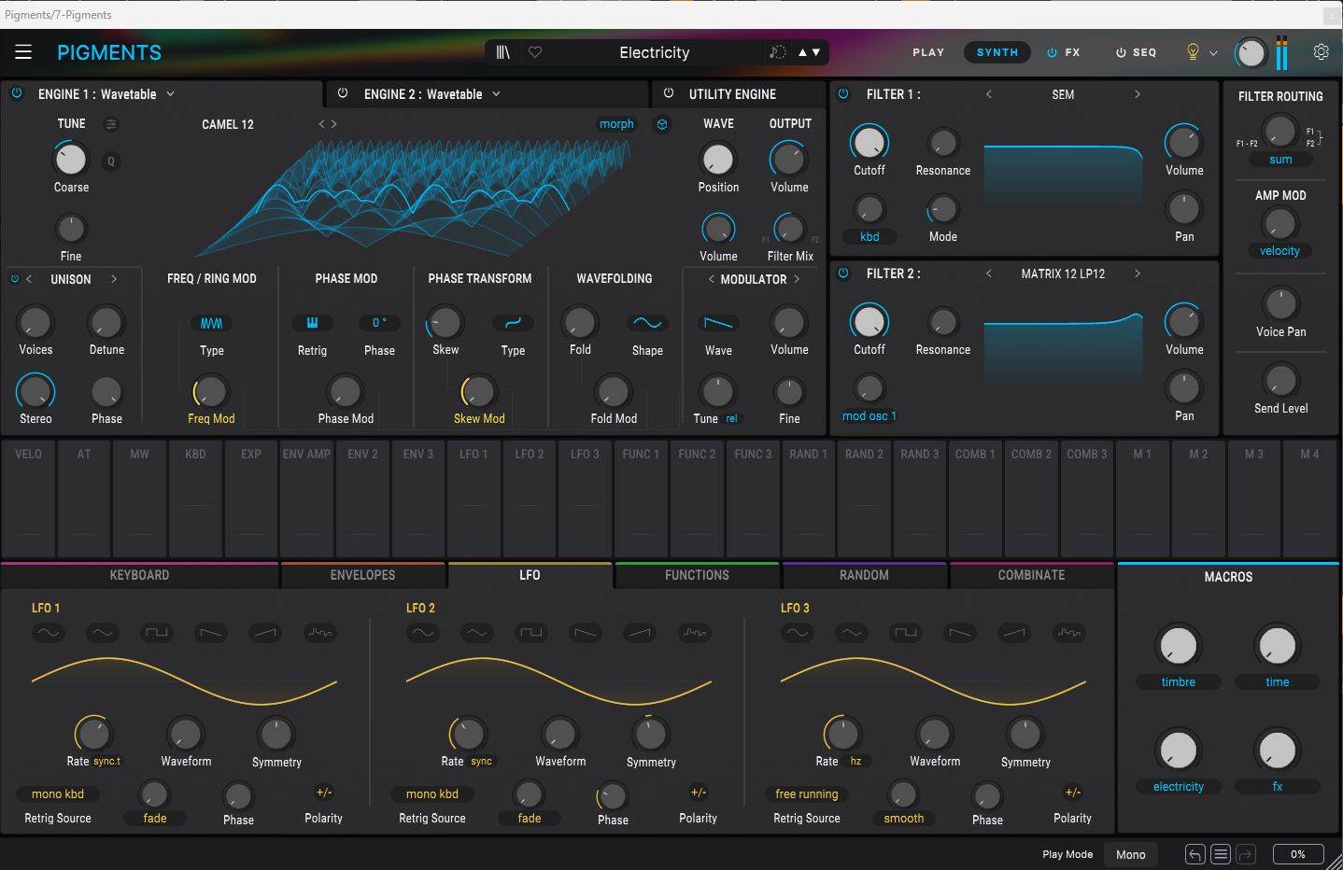Click the sound design tips lightbulb icon
This screenshot has width=1343, height=870.
point(1193,52)
